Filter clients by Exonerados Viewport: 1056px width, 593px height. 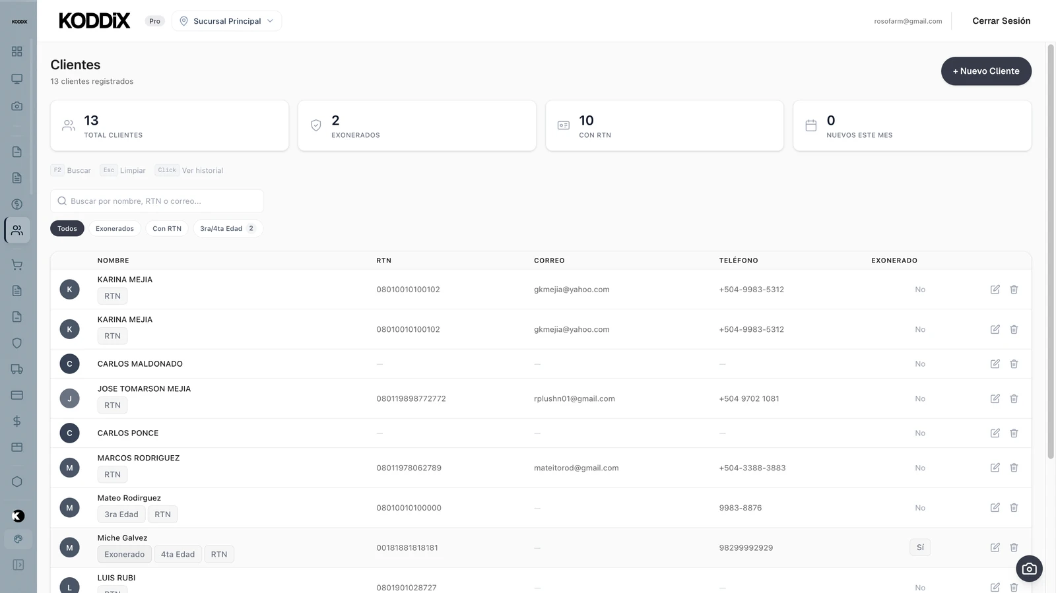[114, 229]
